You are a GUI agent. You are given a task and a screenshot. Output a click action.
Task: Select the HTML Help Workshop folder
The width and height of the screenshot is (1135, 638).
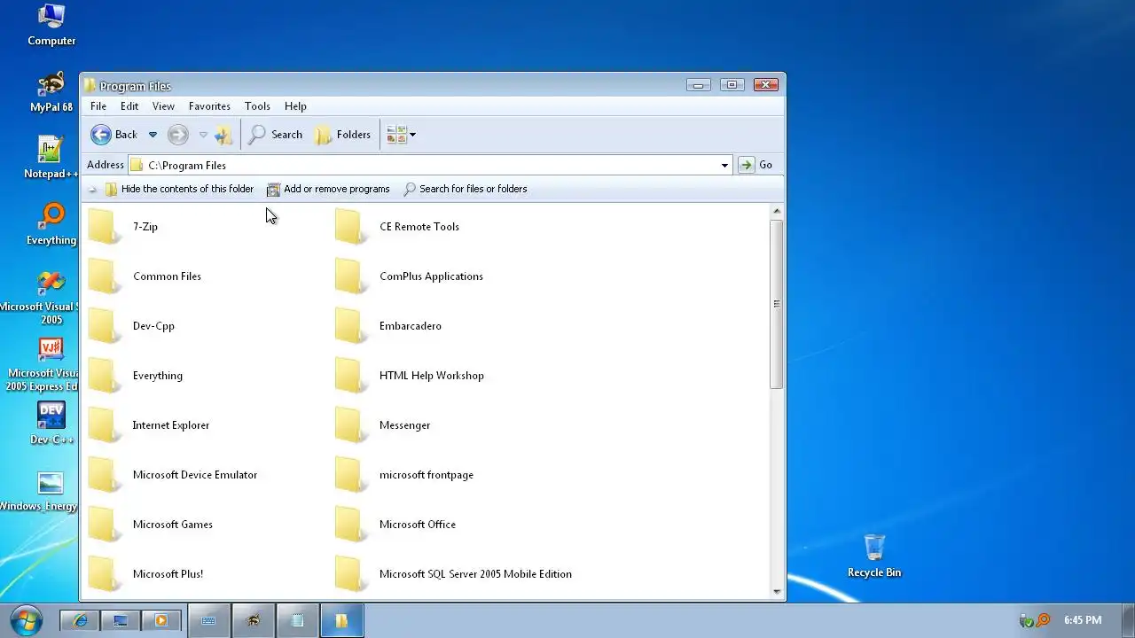click(410, 376)
